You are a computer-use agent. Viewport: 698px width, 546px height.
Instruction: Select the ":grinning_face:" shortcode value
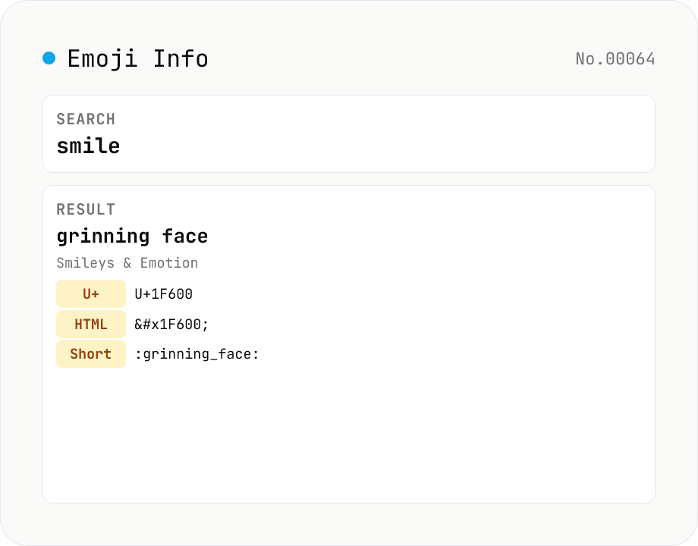coord(197,354)
